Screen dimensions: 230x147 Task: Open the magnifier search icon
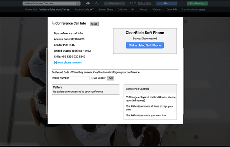(x=97, y=3)
